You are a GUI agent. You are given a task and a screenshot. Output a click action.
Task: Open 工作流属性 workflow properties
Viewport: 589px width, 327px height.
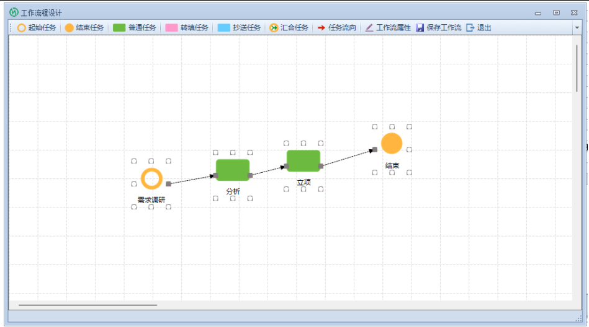[x=388, y=28]
